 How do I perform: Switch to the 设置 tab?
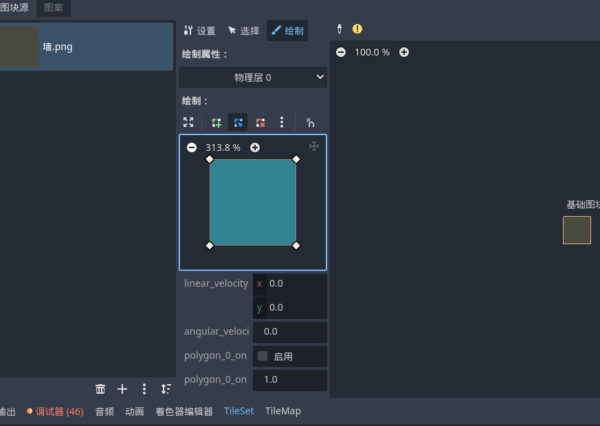pos(199,31)
